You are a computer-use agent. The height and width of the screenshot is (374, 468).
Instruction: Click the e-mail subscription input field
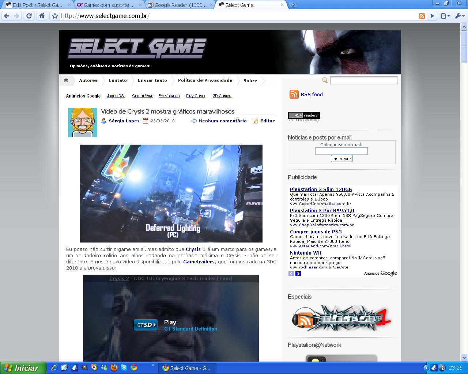point(341,151)
